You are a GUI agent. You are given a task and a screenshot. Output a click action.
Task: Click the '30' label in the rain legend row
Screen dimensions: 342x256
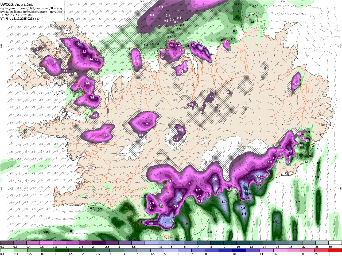click(x=329, y=254)
